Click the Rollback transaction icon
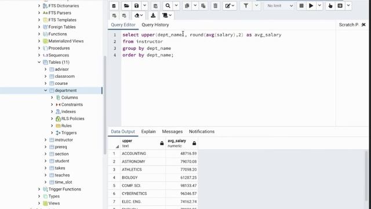371x209 pixels. pos(124,16)
